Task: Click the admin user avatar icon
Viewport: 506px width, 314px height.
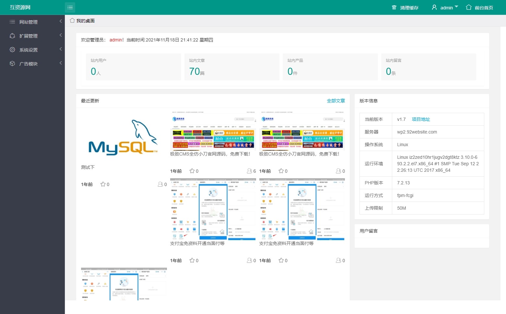Action: click(434, 7)
